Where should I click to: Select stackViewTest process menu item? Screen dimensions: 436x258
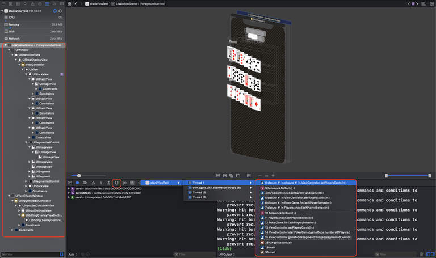coord(161,183)
